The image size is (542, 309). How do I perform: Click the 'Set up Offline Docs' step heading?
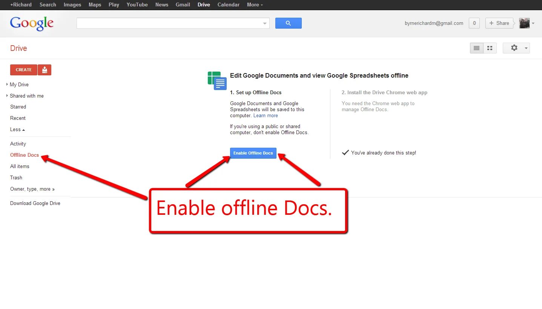pos(256,92)
